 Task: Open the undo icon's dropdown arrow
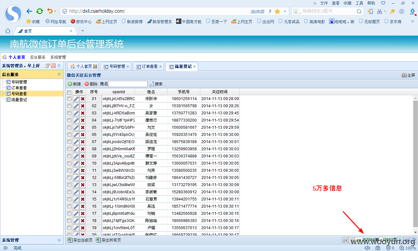coord(55,11)
